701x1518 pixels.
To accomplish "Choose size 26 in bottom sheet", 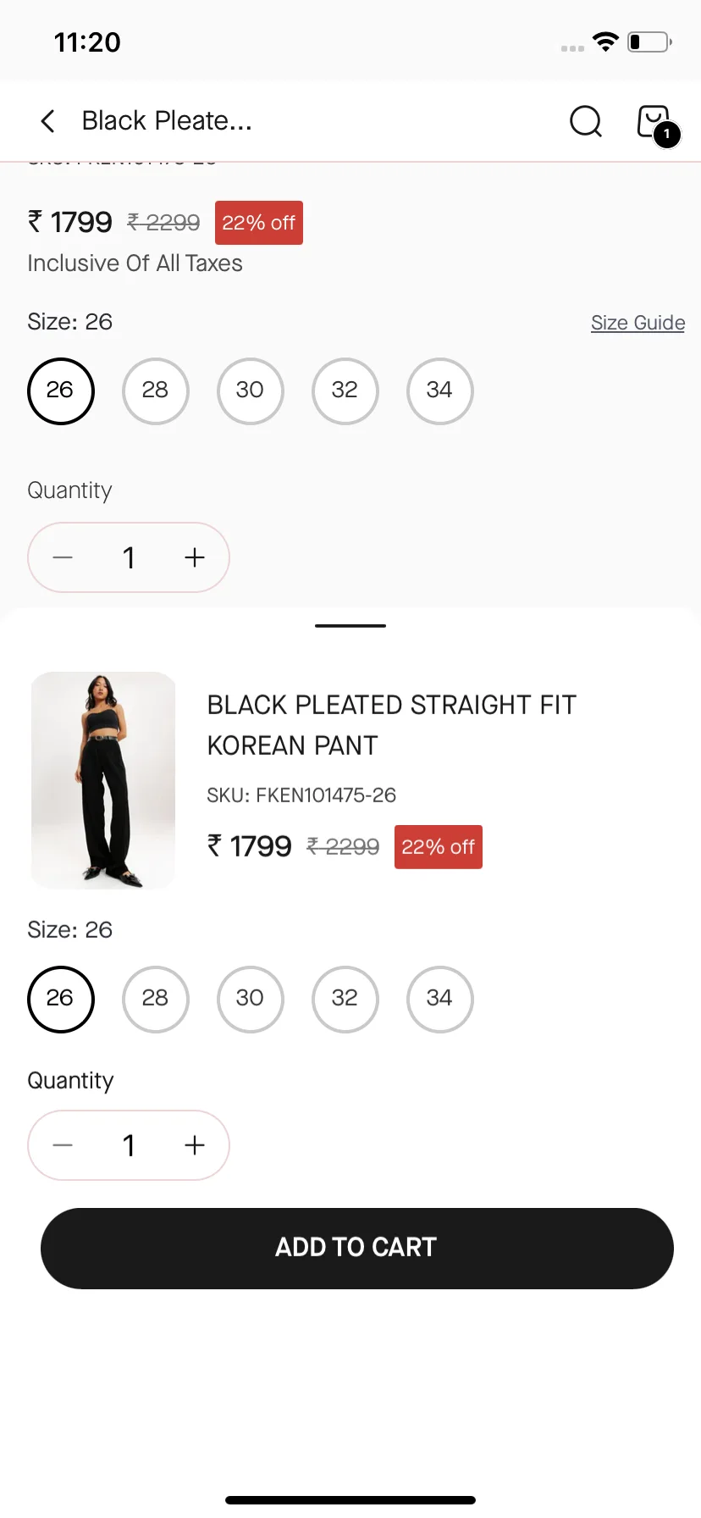I will click(61, 1000).
